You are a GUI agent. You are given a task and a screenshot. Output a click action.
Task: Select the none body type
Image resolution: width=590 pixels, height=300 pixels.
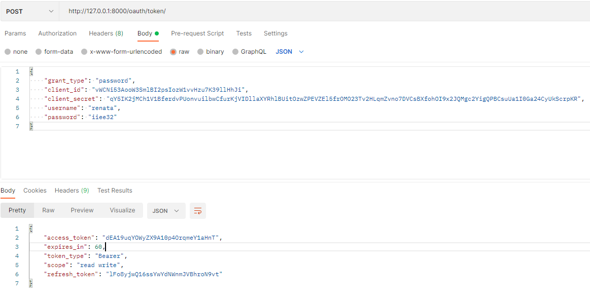point(16,52)
